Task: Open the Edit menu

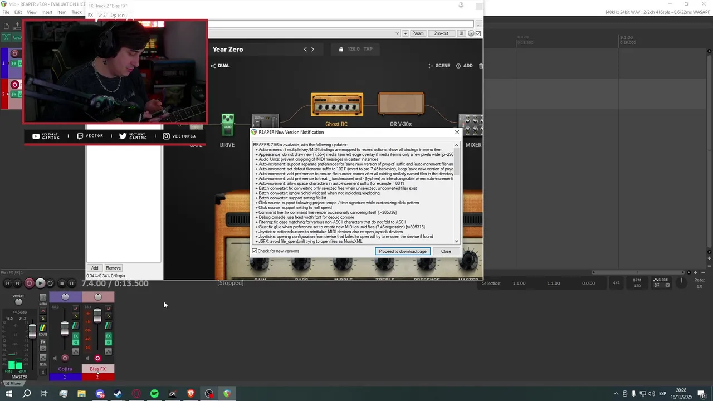Action: tap(18, 12)
